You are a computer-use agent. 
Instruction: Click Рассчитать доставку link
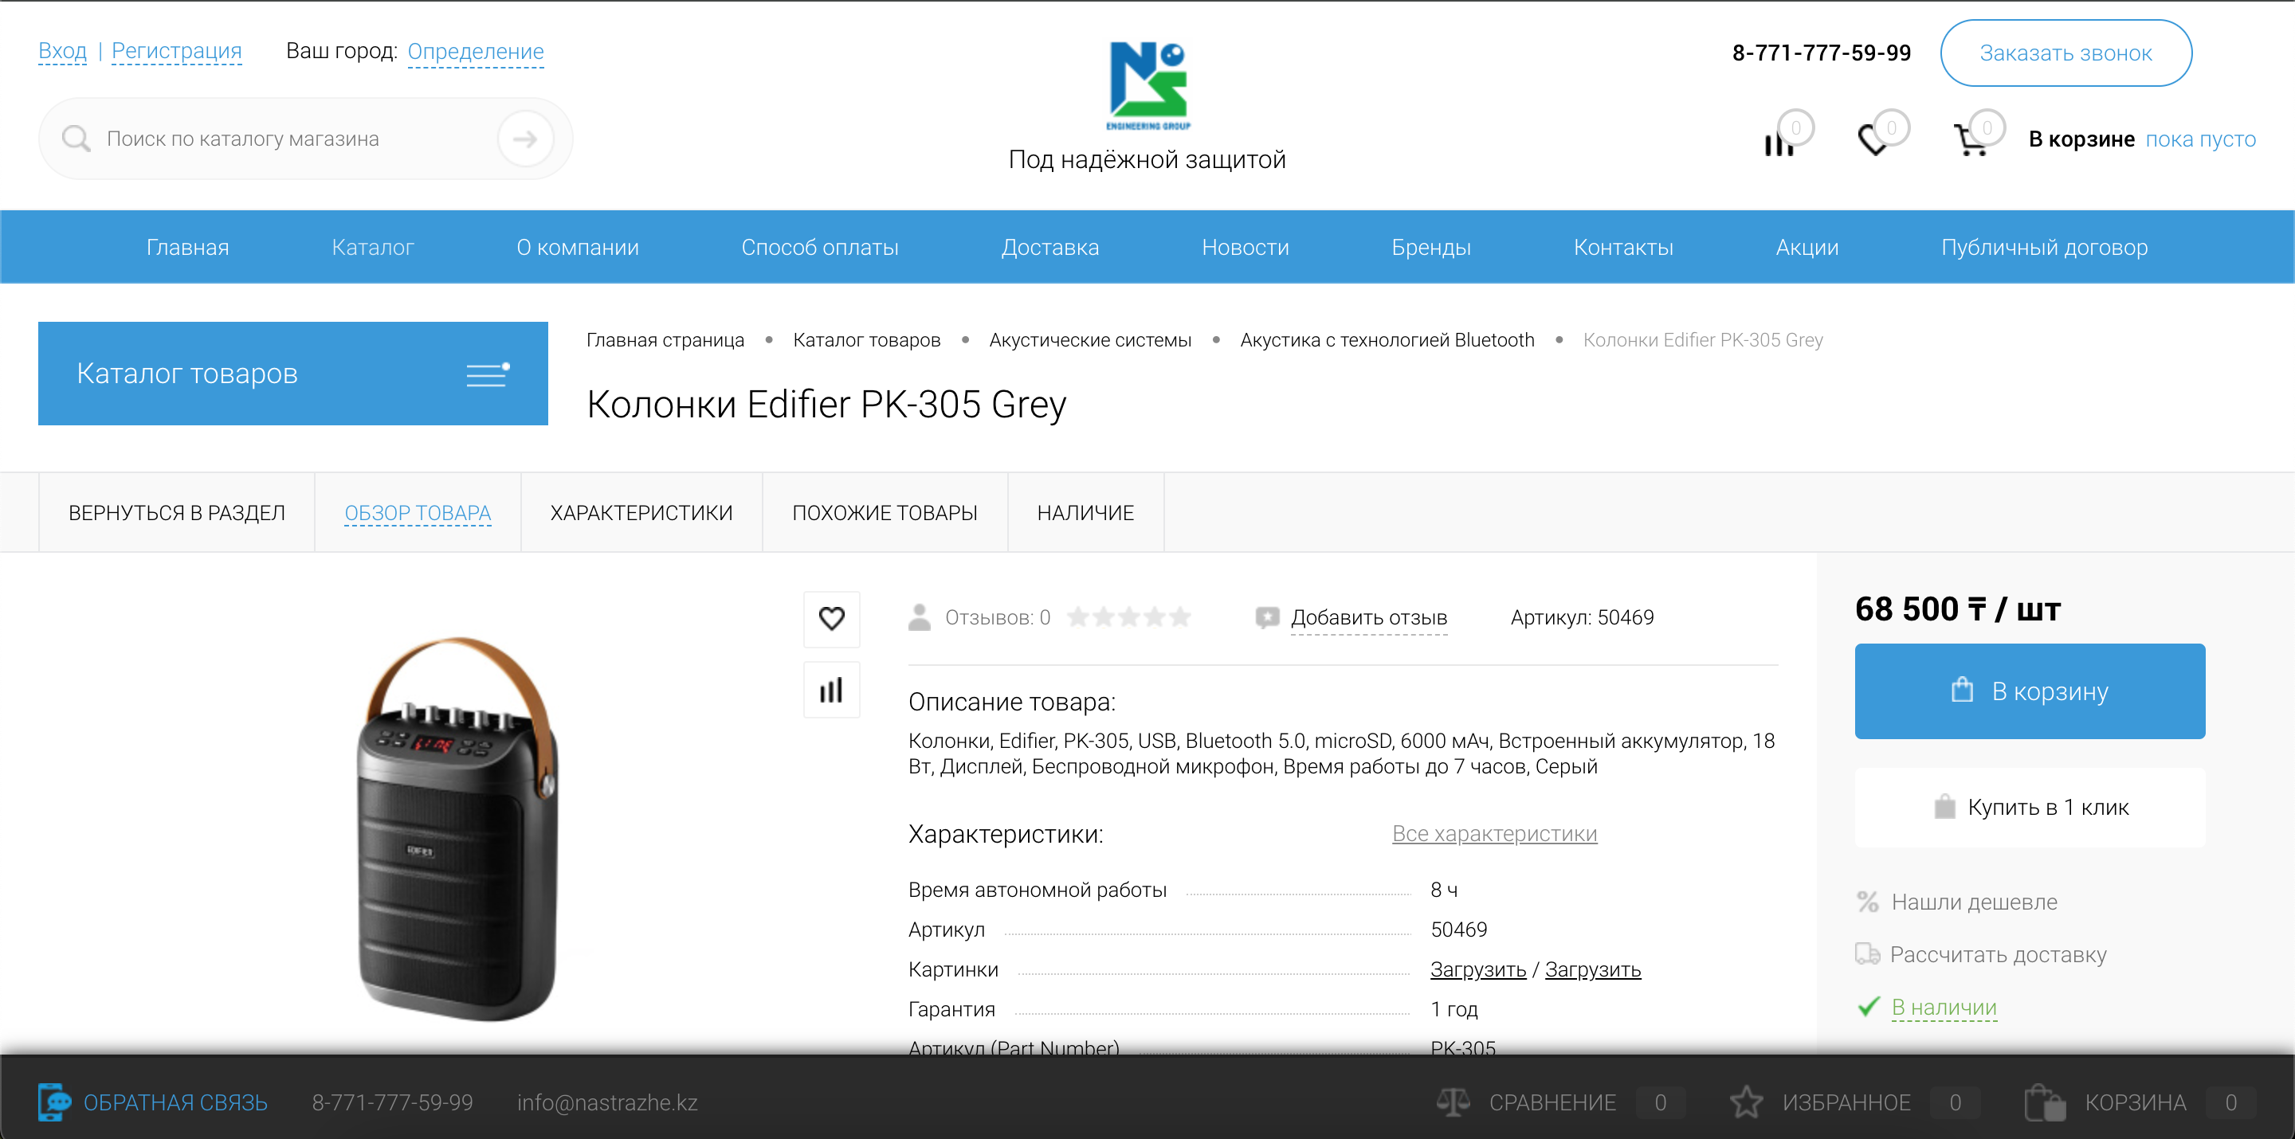[1999, 955]
